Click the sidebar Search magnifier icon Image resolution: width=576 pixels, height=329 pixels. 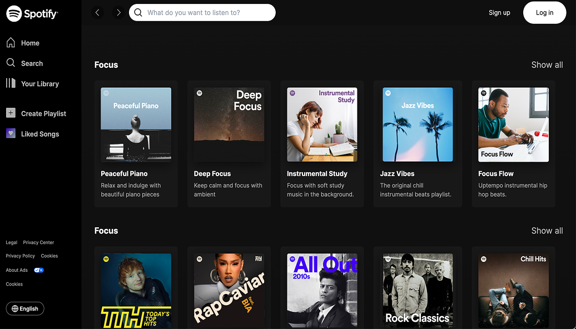pos(11,63)
